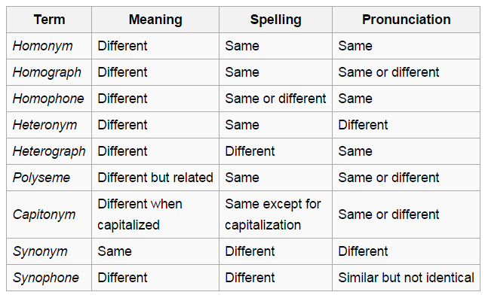Click Heteronym's 'Different' pronunciation cell
Screen dimensions: 485x298
click(406, 125)
